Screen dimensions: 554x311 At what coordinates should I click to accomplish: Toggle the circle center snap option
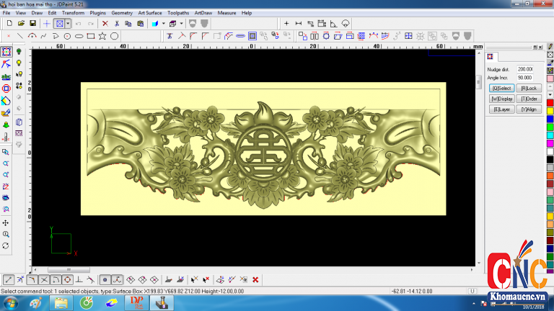[67, 279]
